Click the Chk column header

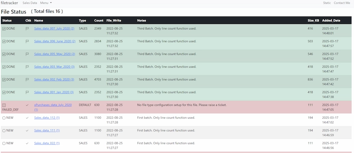(x=28, y=21)
